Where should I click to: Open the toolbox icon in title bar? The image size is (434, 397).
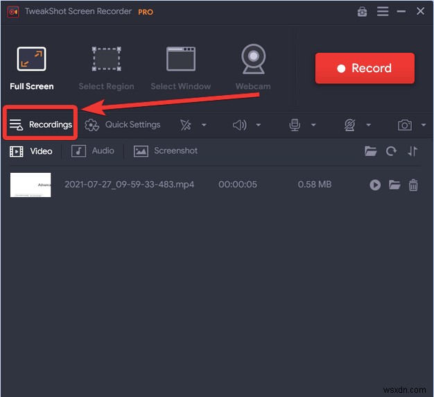click(362, 12)
